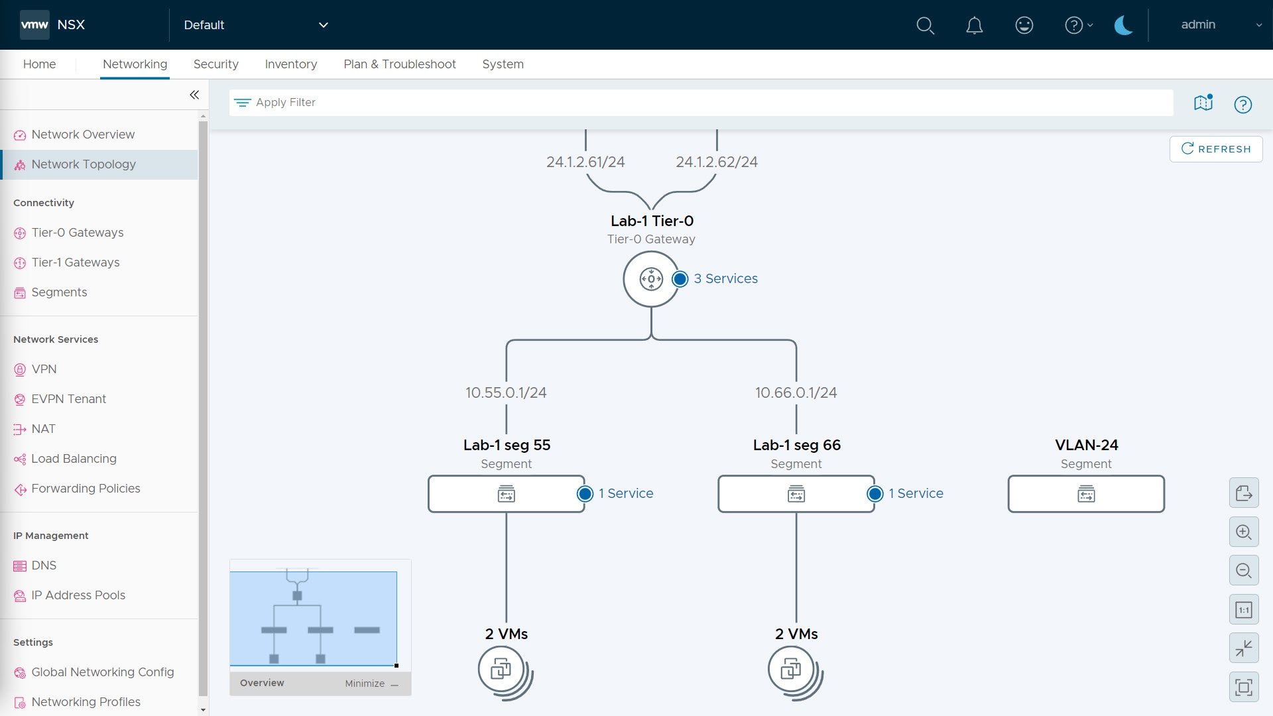Toggle dark mode with moon icon
1273x716 pixels.
(1123, 25)
